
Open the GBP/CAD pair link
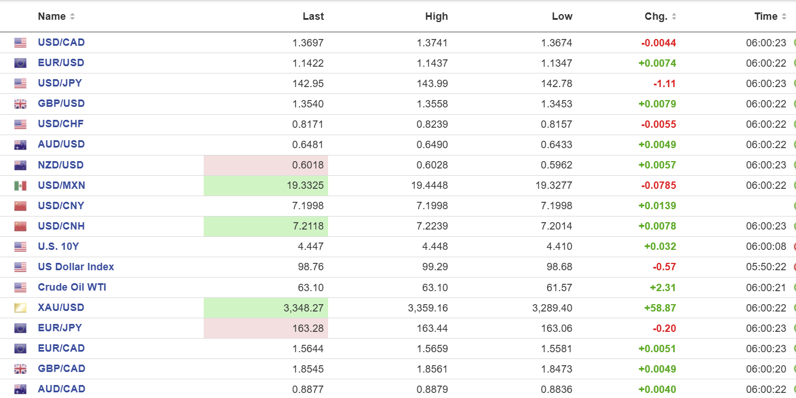click(62, 369)
